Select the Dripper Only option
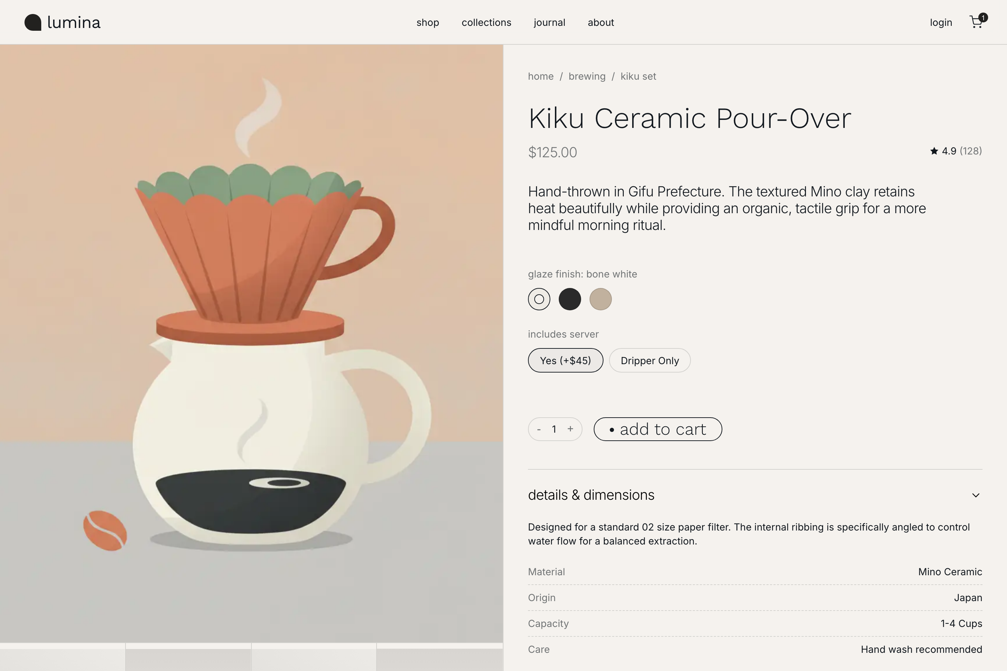 tap(650, 360)
